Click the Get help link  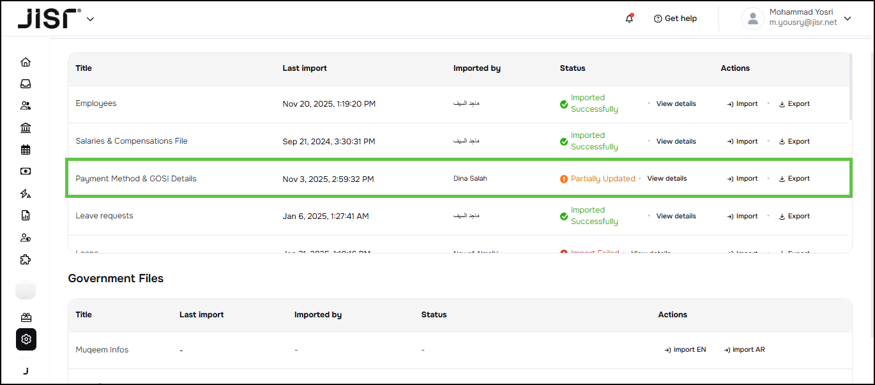(x=675, y=19)
